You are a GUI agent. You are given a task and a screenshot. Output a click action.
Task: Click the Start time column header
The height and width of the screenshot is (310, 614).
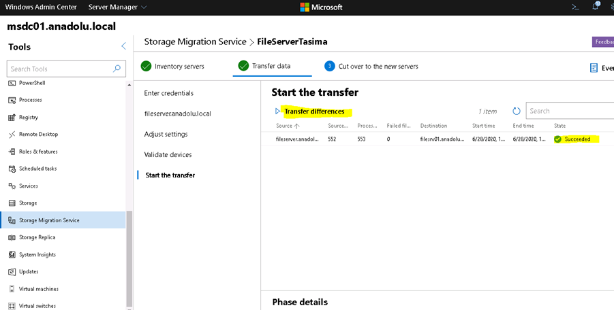[484, 126]
